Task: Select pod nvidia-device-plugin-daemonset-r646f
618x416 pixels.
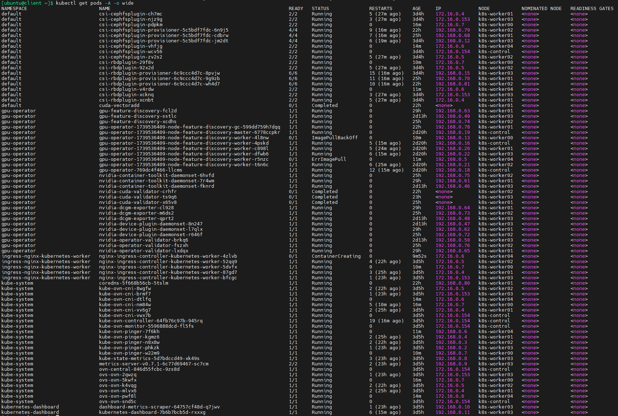Action: point(151,234)
